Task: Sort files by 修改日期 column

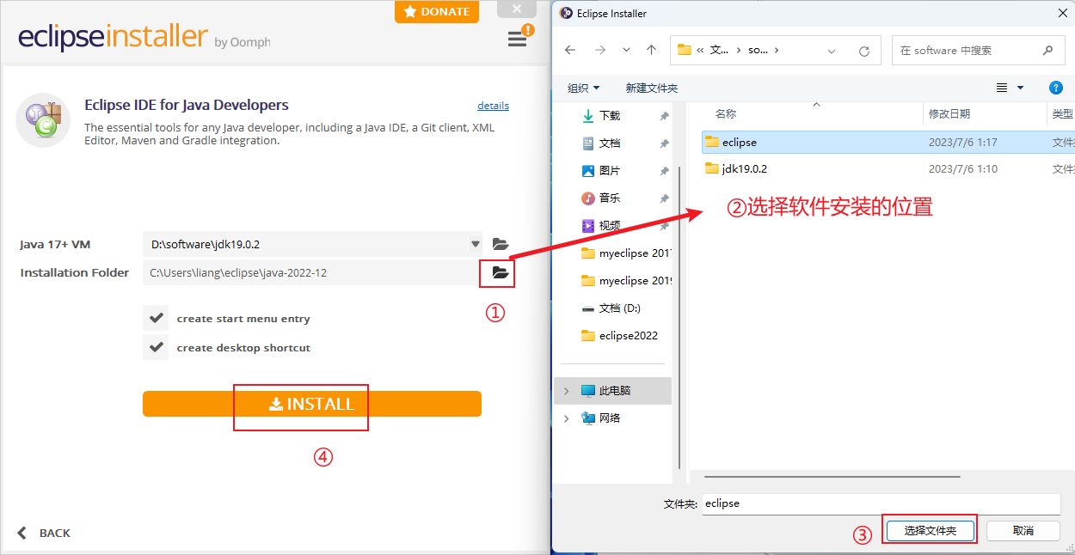Action: [x=949, y=114]
